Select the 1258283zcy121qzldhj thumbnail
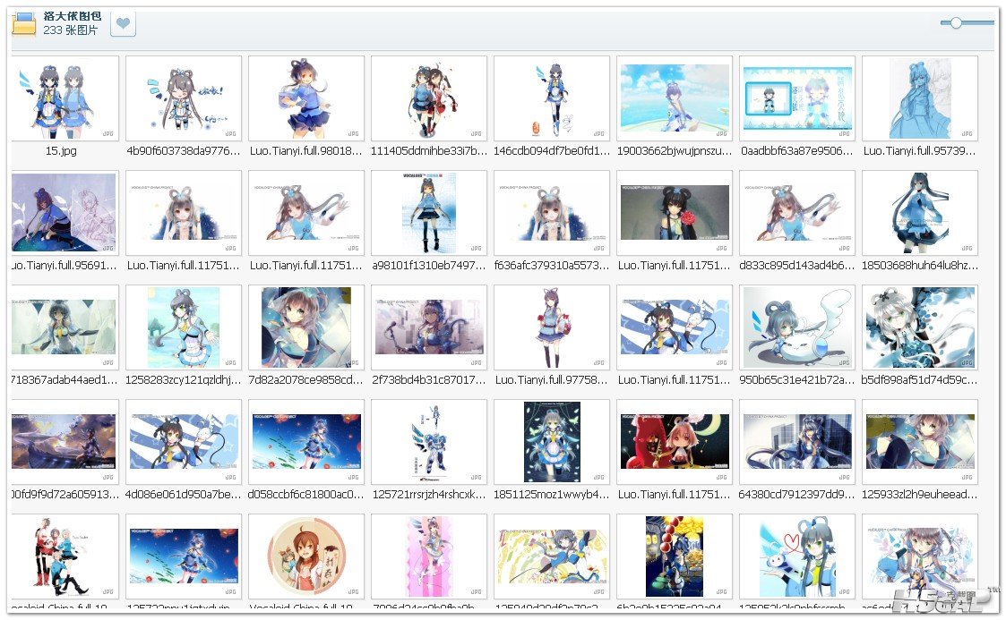Screen dimensions: 1006x620 pyautogui.click(x=184, y=327)
